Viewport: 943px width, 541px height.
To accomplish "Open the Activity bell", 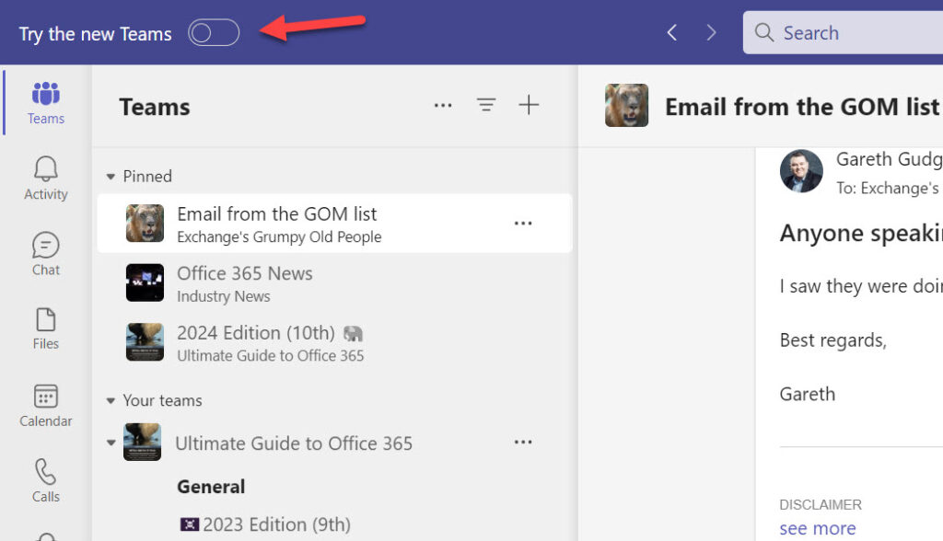I will click(x=46, y=178).
